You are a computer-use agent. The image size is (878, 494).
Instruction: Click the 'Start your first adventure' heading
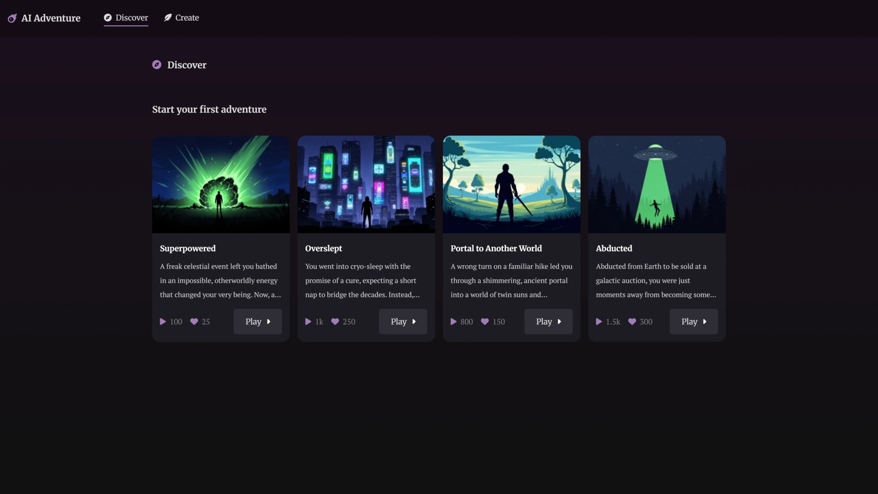coord(209,109)
